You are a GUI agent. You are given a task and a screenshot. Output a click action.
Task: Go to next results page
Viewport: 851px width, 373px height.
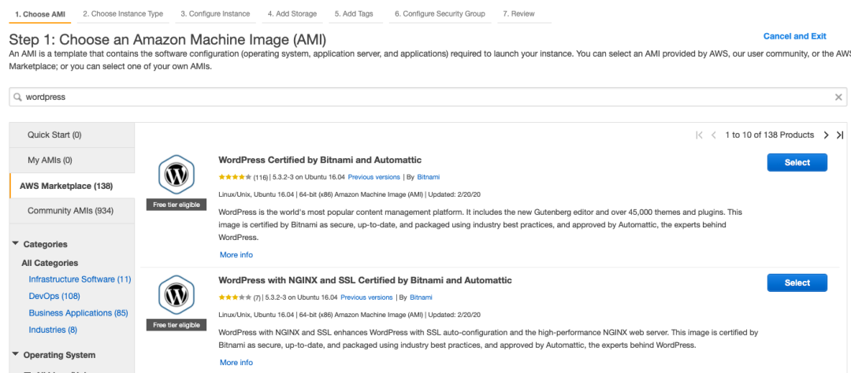pos(826,135)
